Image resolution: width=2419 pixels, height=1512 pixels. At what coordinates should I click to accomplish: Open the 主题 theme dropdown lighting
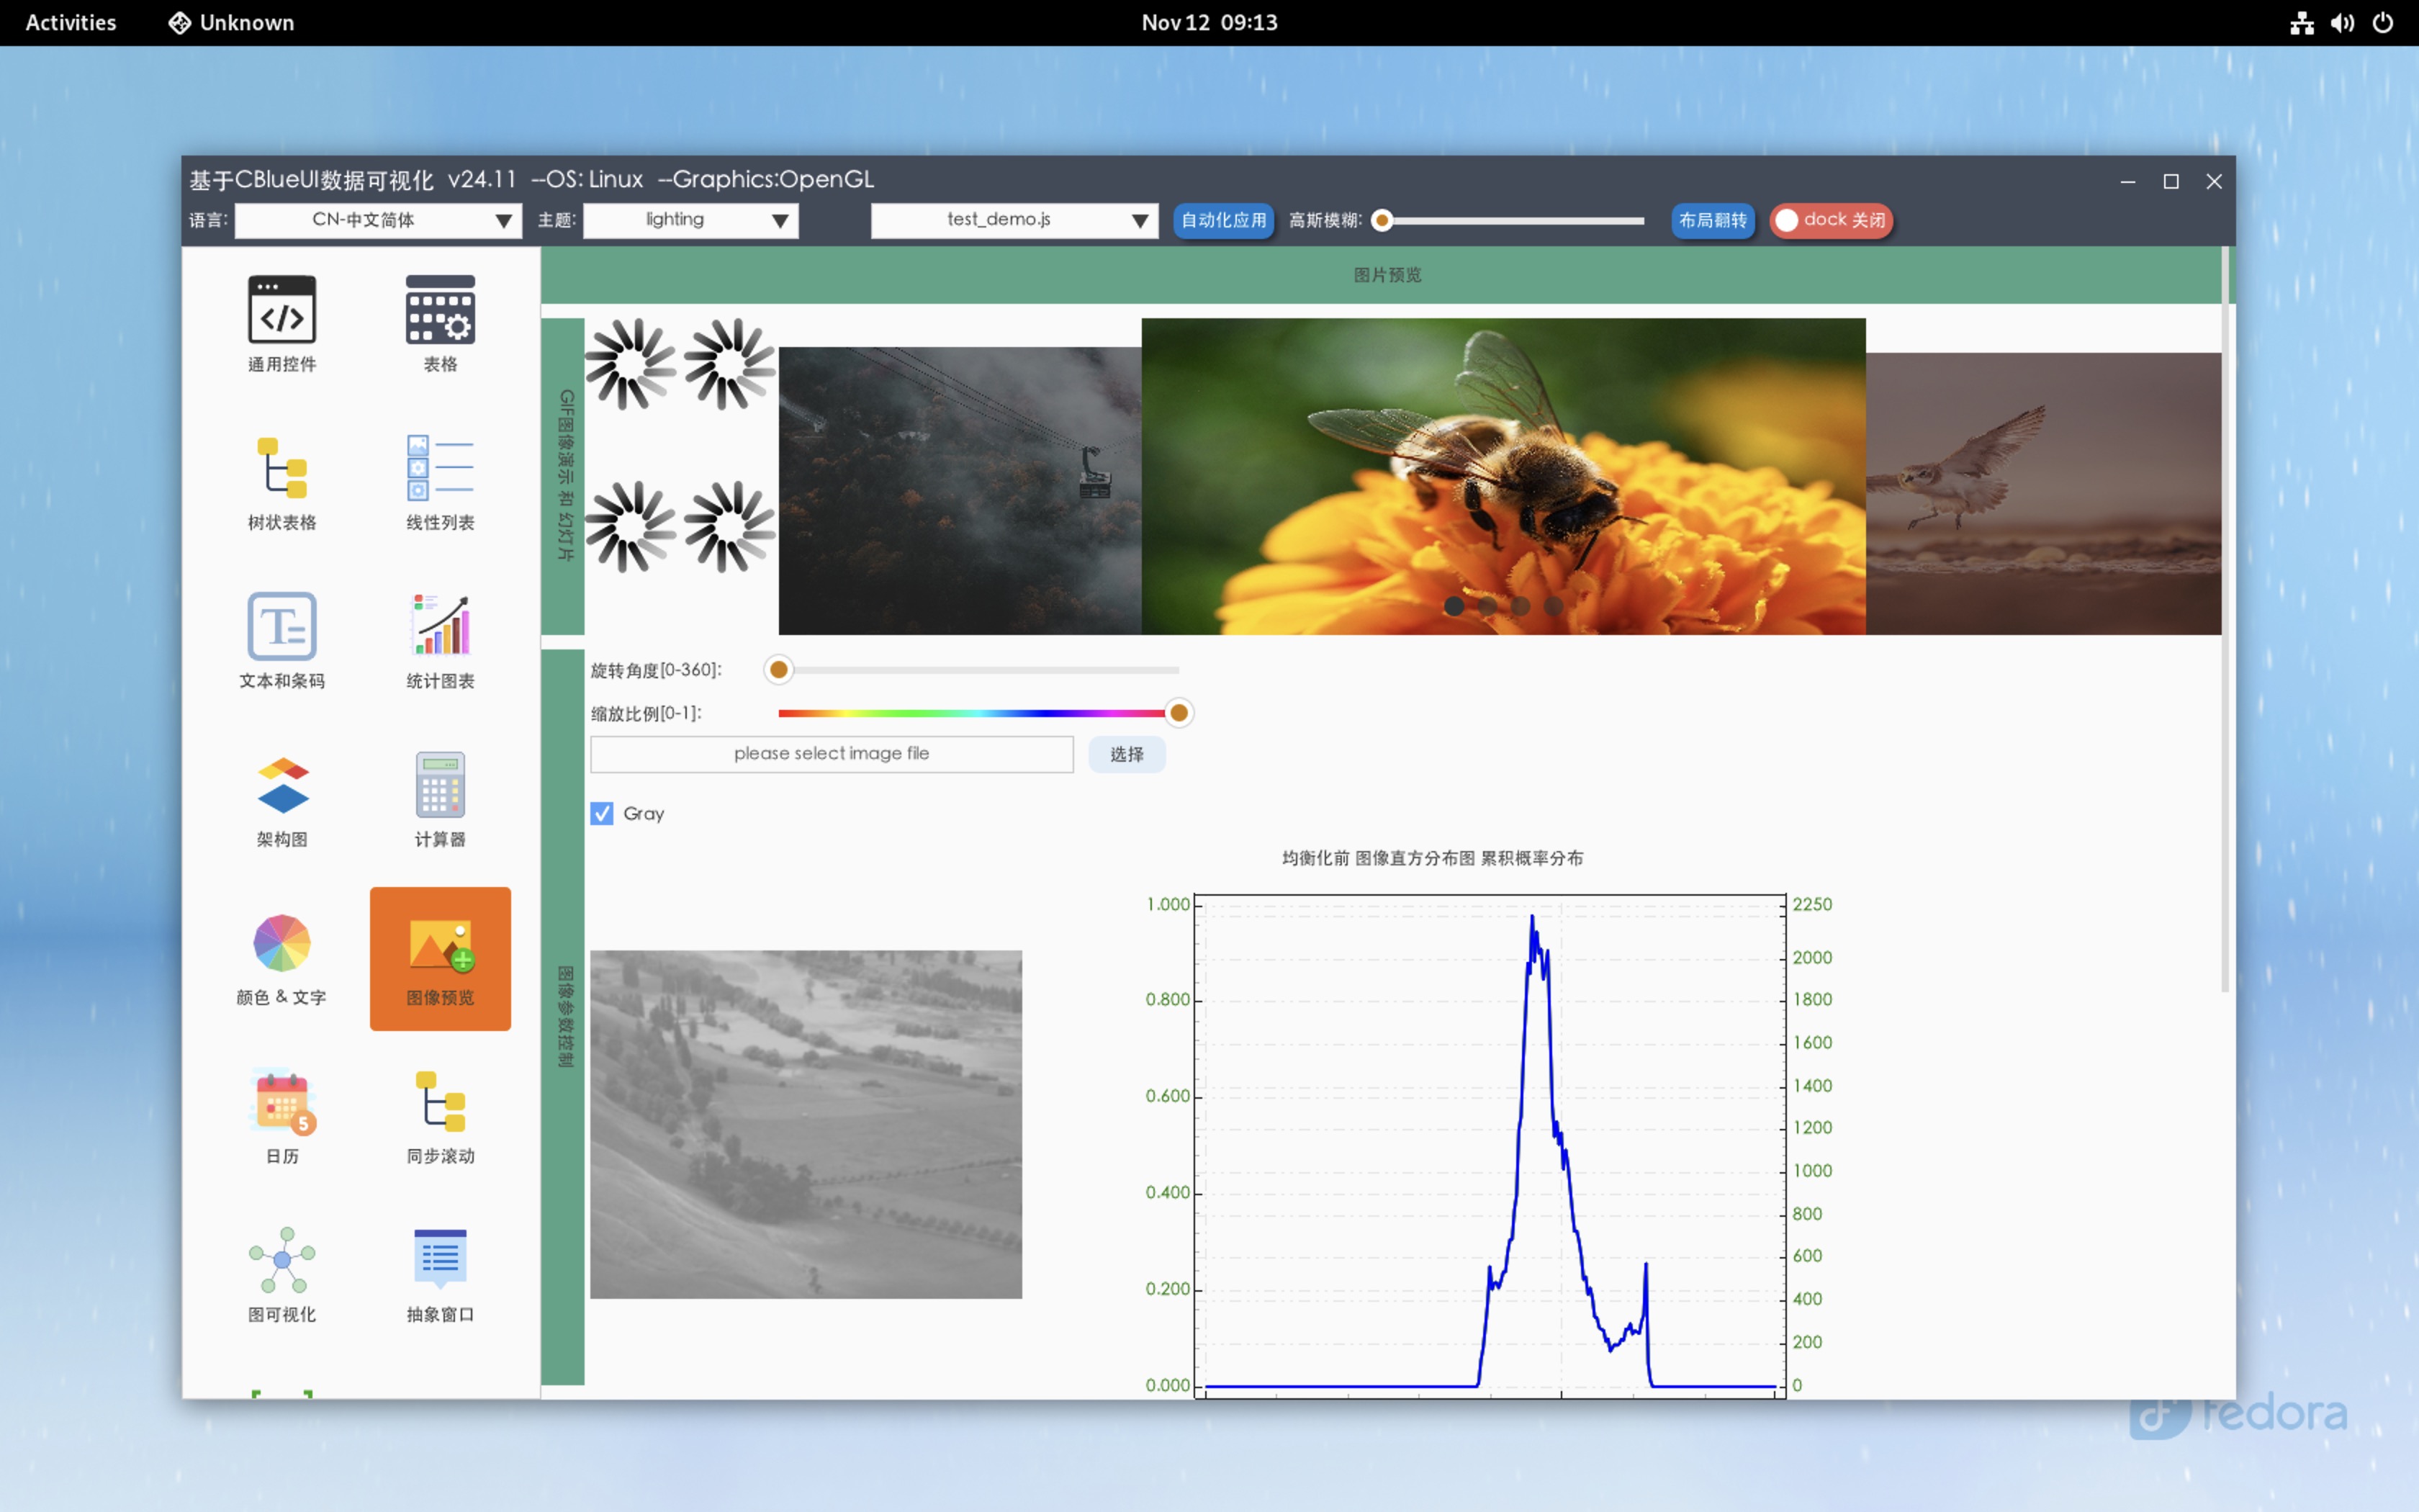pos(690,220)
